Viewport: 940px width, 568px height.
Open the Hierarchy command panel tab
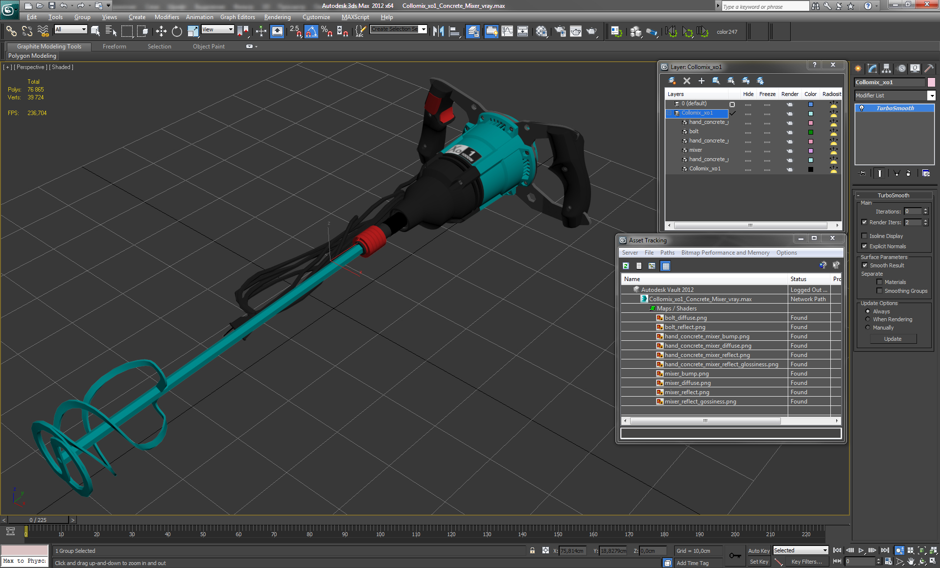pos(887,69)
